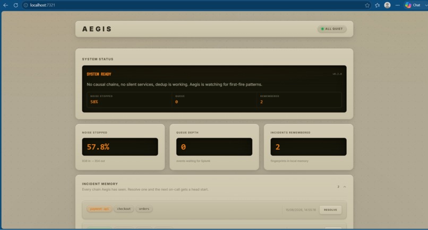Resolve the payment-api checkout orders incident

[x=330, y=210]
